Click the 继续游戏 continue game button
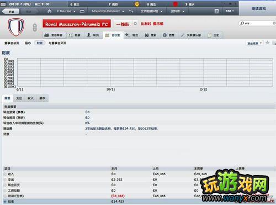This screenshot has width=276, height=205. coord(258,8)
